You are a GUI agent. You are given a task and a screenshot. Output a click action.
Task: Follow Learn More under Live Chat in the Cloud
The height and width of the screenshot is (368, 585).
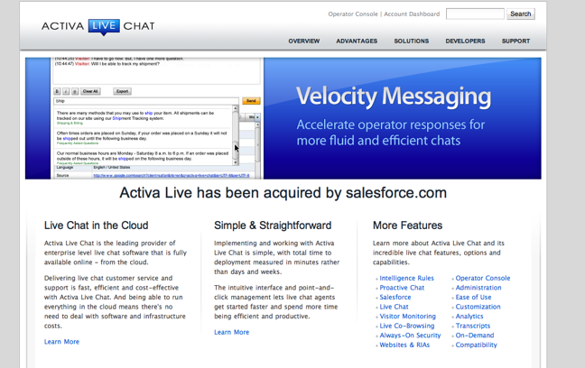tap(61, 342)
